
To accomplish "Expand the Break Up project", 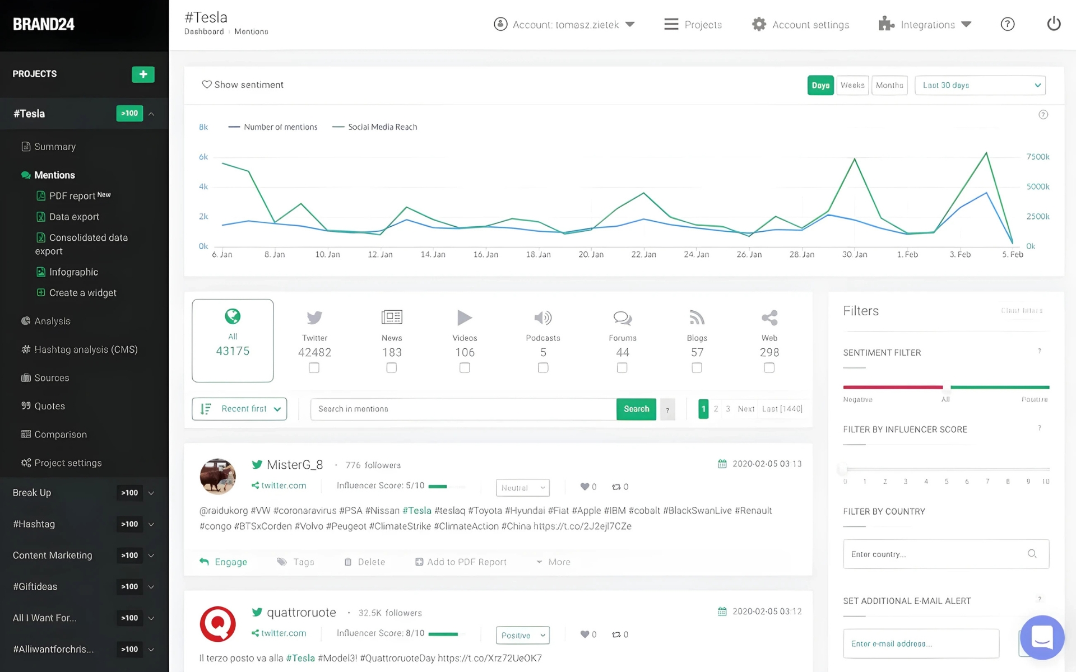I will point(151,493).
